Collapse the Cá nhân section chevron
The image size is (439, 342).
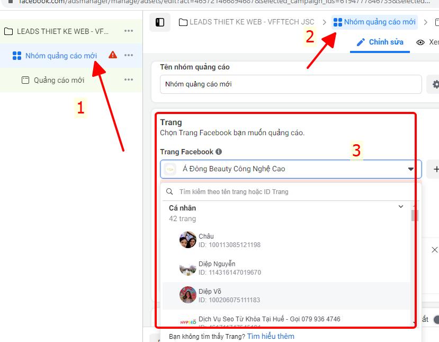pos(401,207)
